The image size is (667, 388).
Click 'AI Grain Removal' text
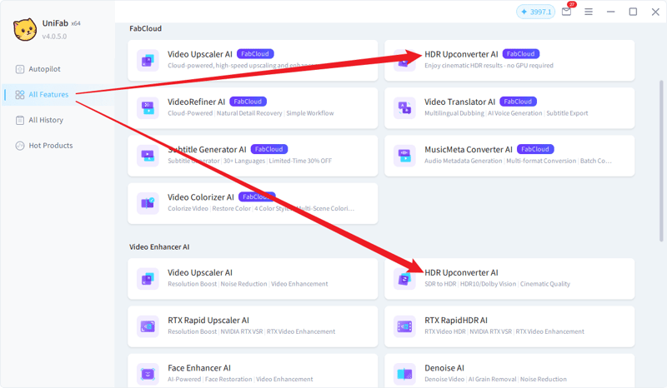[x=492, y=379]
